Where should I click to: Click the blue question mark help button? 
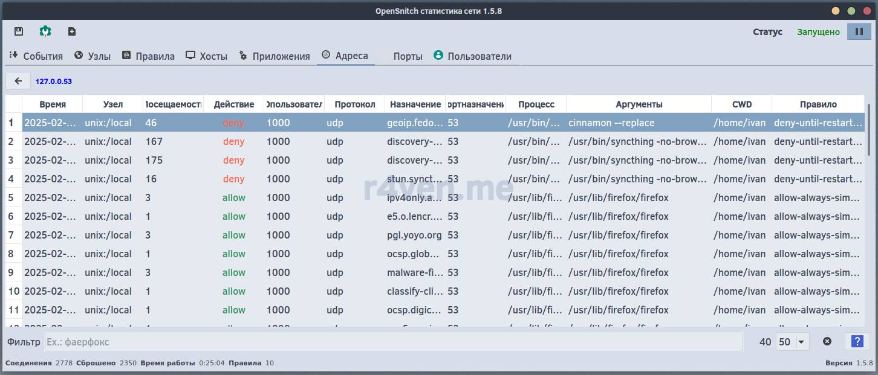pyautogui.click(x=856, y=342)
